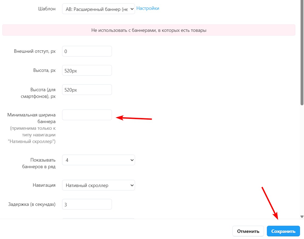Click the scrollbar down arrow
The image size is (304, 239).
[302, 216]
